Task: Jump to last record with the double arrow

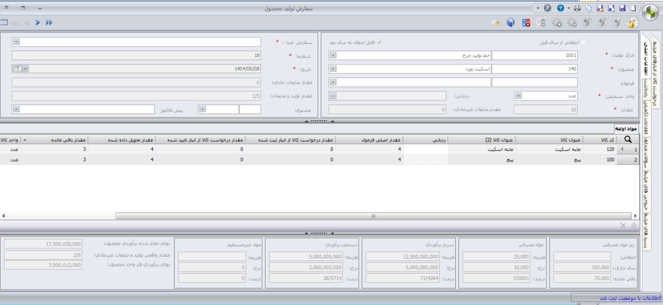Action: coord(49,22)
